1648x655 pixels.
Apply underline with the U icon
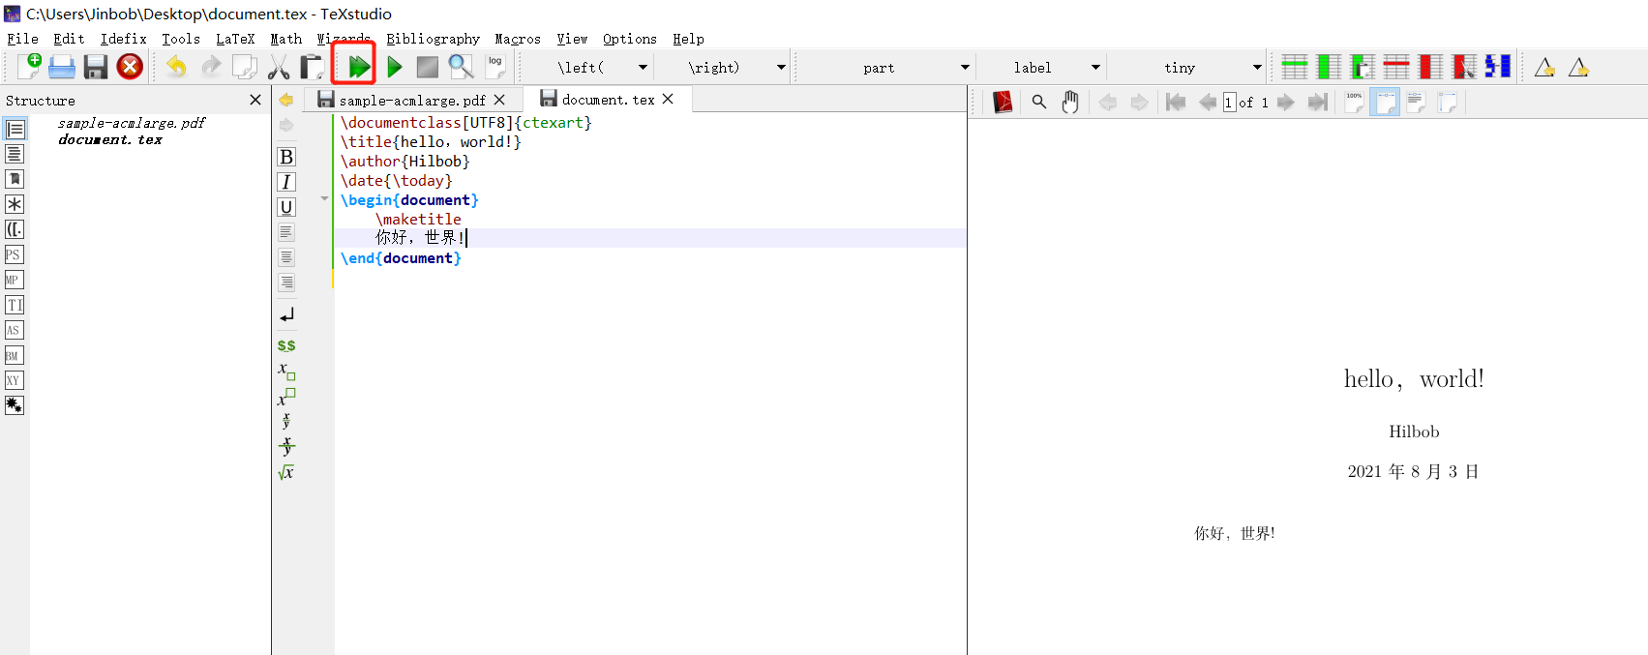[286, 207]
